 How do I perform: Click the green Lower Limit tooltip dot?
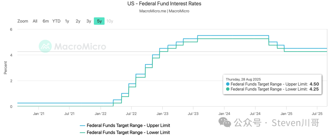(228, 89)
